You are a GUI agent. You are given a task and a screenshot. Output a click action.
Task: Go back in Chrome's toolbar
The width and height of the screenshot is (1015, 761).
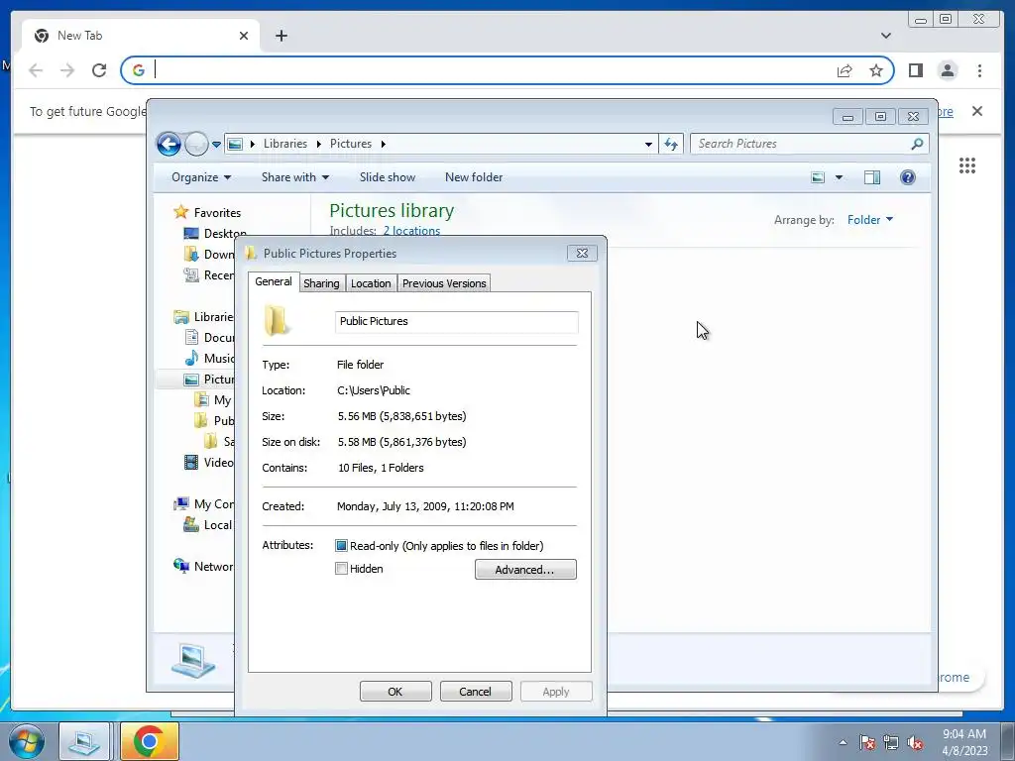pos(36,70)
